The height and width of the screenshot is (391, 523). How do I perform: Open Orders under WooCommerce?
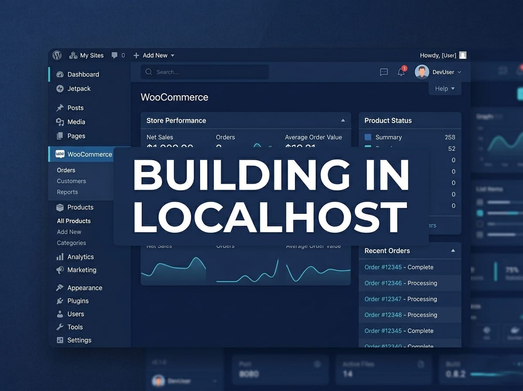point(66,170)
